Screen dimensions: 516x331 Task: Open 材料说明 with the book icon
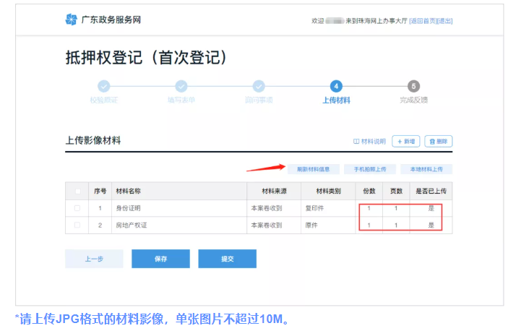tap(369, 141)
